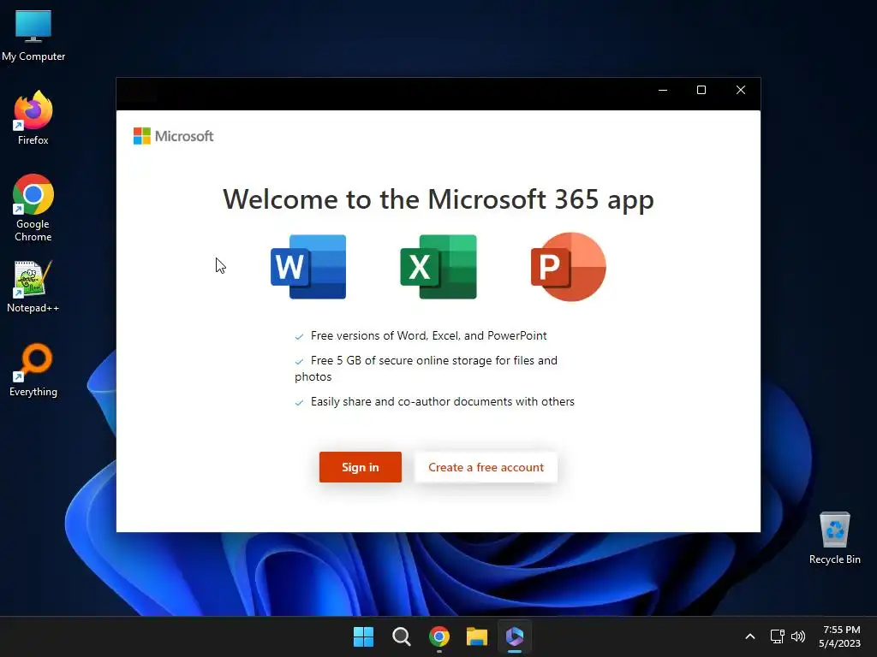Click the Excel app icon
This screenshot has height=657, width=877.
(438, 267)
